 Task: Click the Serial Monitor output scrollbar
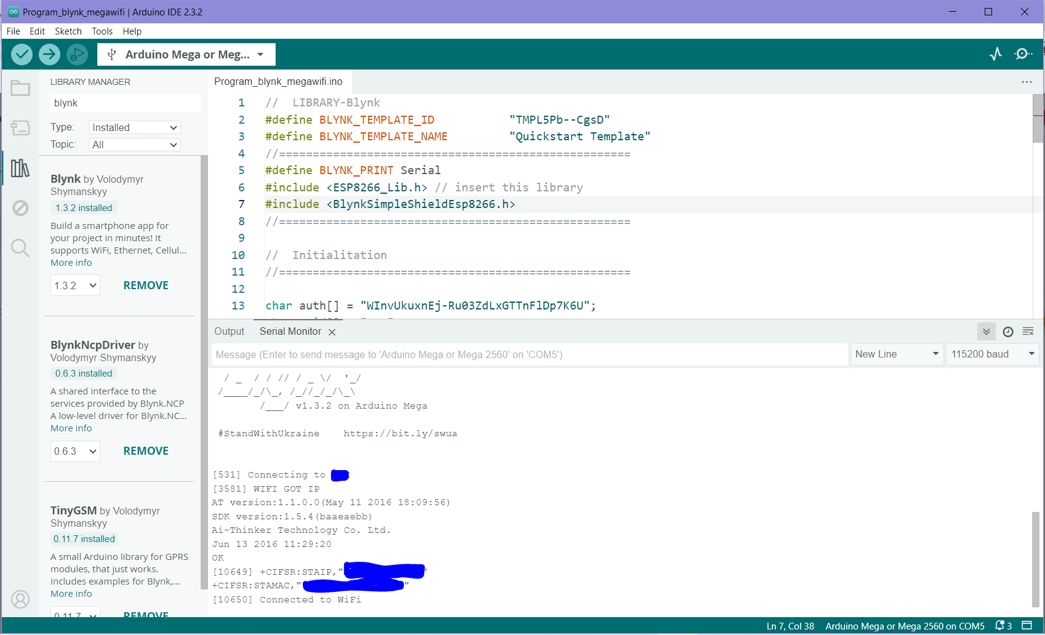(1036, 559)
